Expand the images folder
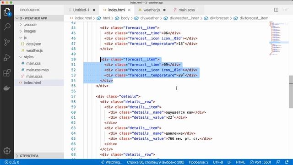 [39, 31]
